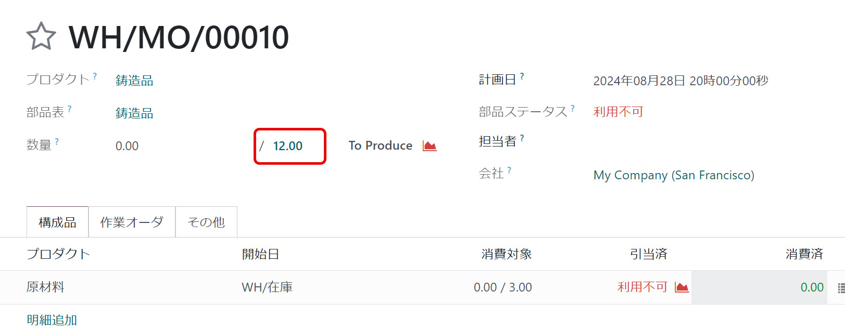Sort components by 消費対象 column header
The height and width of the screenshot is (330, 845).
click(506, 254)
